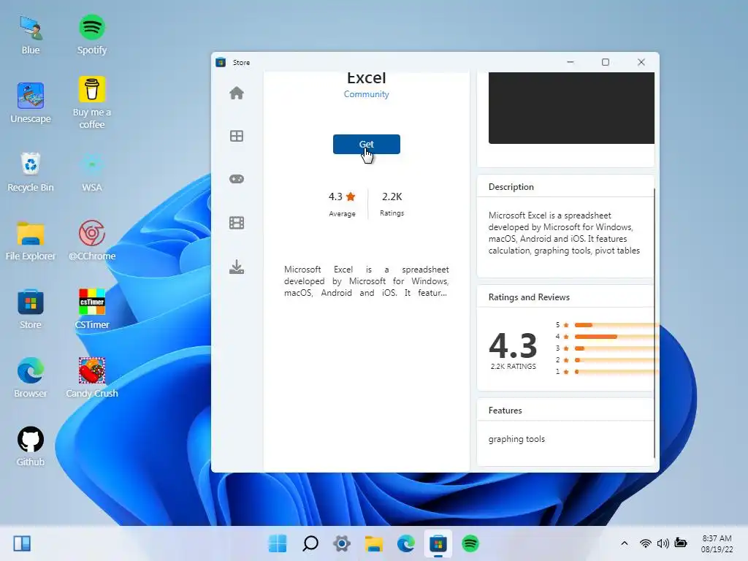Open the Downloads section in Store sidebar
This screenshot has width=748, height=561.
(x=237, y=267)
